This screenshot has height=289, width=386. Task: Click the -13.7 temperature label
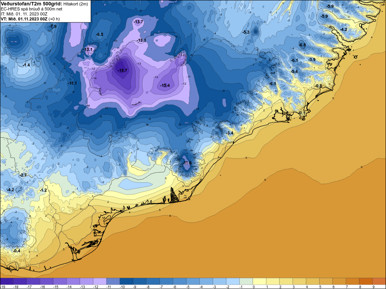(x=138, y=22)
